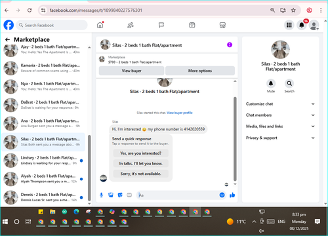328x236 pixels.
Task: Click the Search Facebook field
Action: (52, 25)
